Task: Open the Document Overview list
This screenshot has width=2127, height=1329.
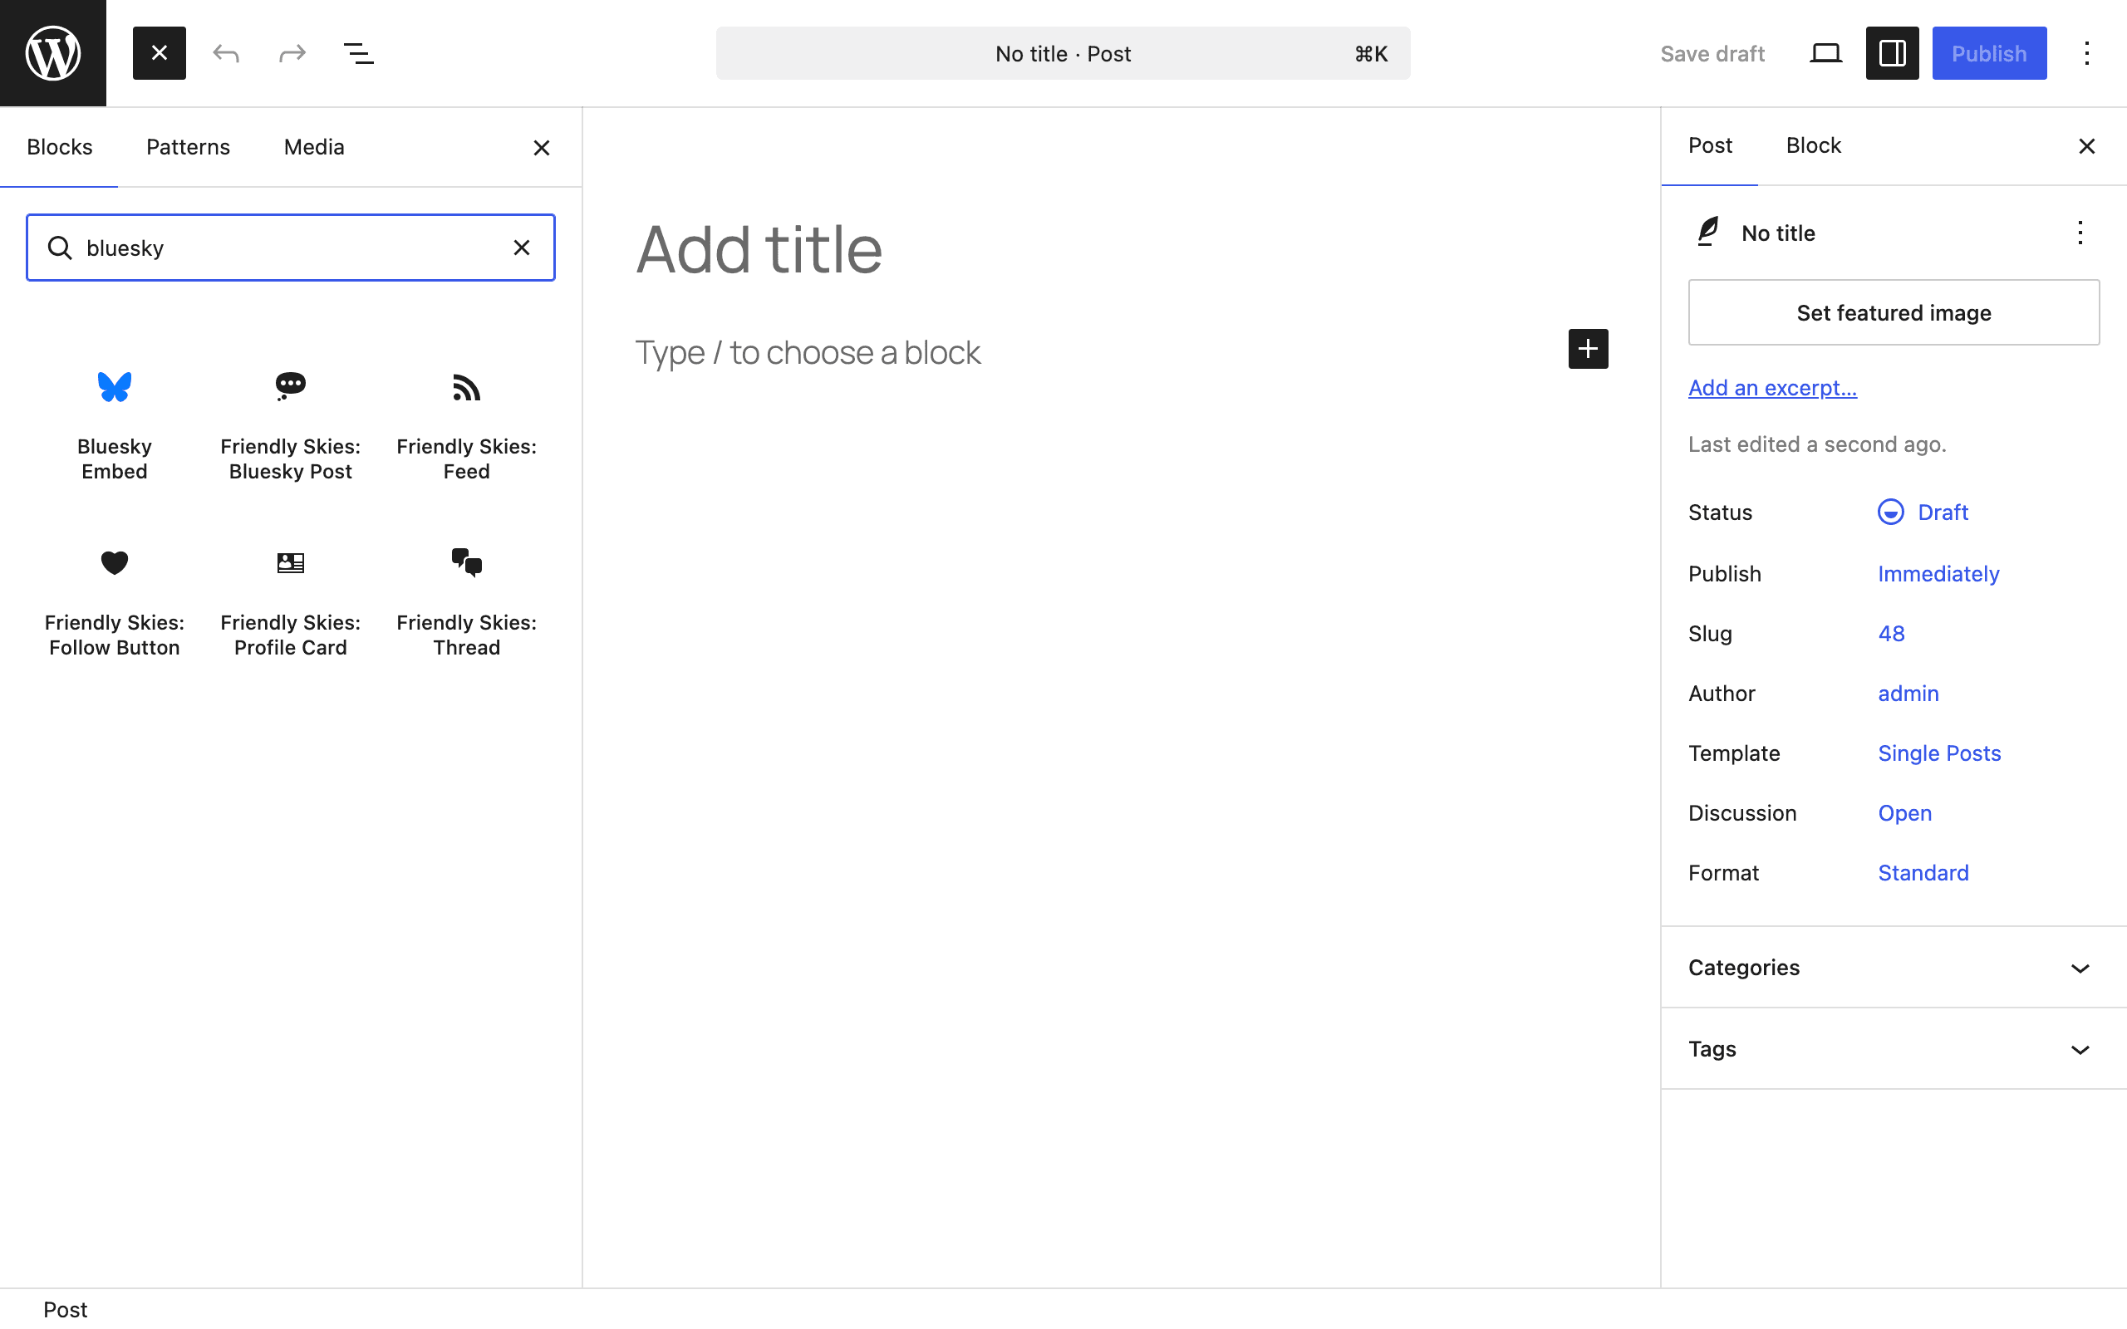Action: tap(359, 52)
